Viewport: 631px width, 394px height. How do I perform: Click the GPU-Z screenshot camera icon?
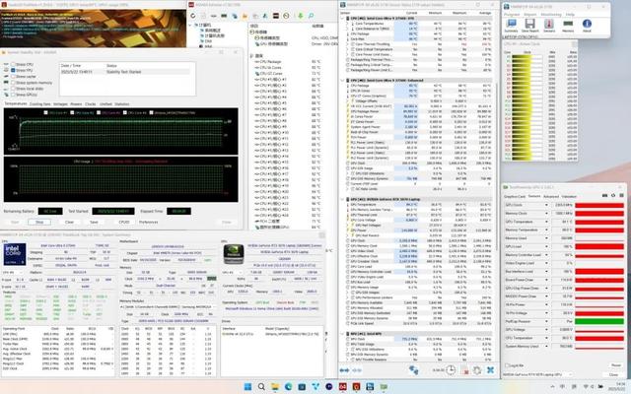[x=604, y=195]
